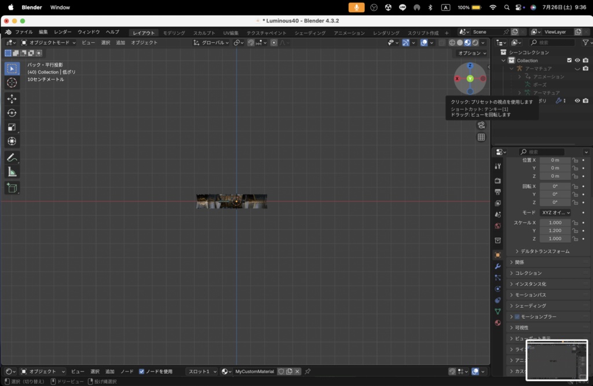The image size is (593, 386).
Task: Toggle the ノードを使用 checkbox
Action: coord(142,372)
